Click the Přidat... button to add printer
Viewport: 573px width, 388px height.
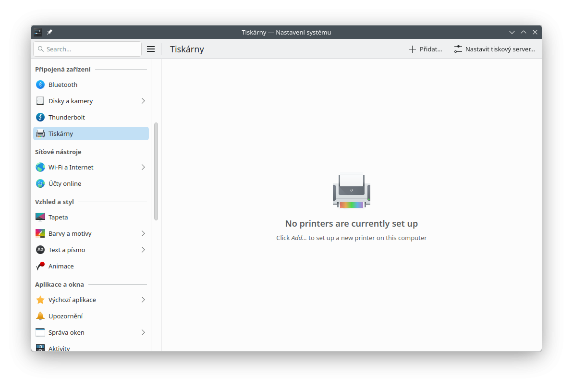(425, 49)
